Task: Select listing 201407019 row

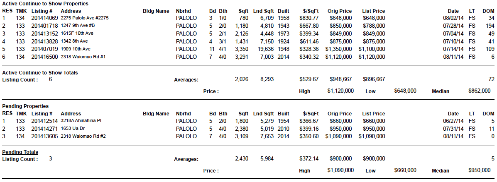Action: point(248,49)
